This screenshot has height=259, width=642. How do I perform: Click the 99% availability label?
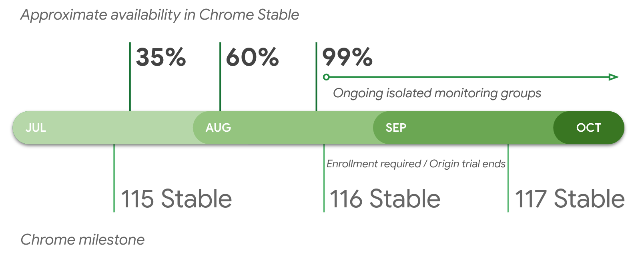[347, 57]
